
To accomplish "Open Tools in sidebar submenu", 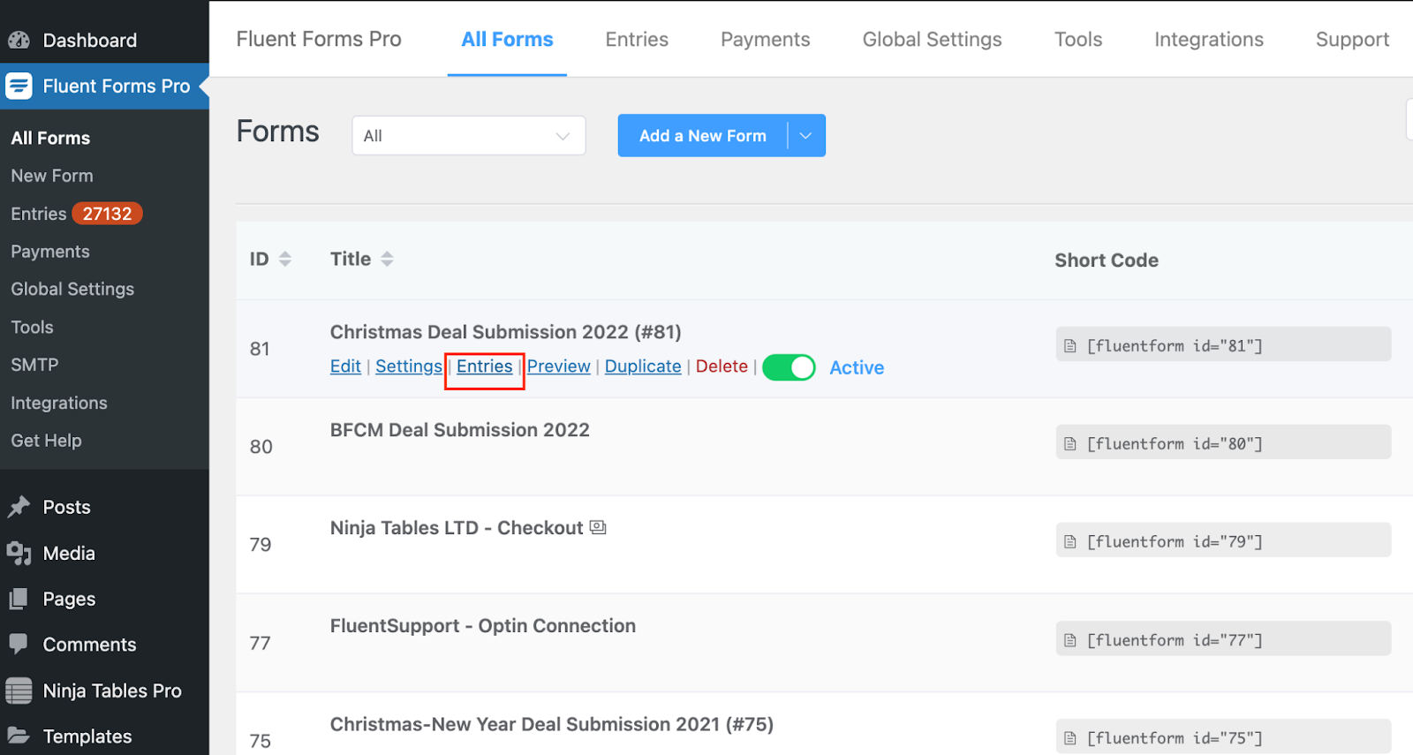I will point(32,327).
